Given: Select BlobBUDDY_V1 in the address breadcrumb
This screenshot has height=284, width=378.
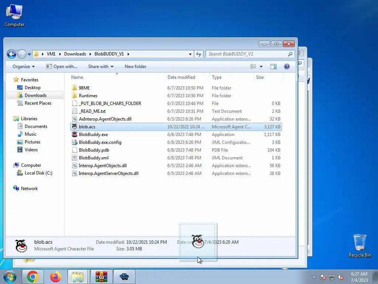Looking at the screenshot, I should tap(109, 54).
